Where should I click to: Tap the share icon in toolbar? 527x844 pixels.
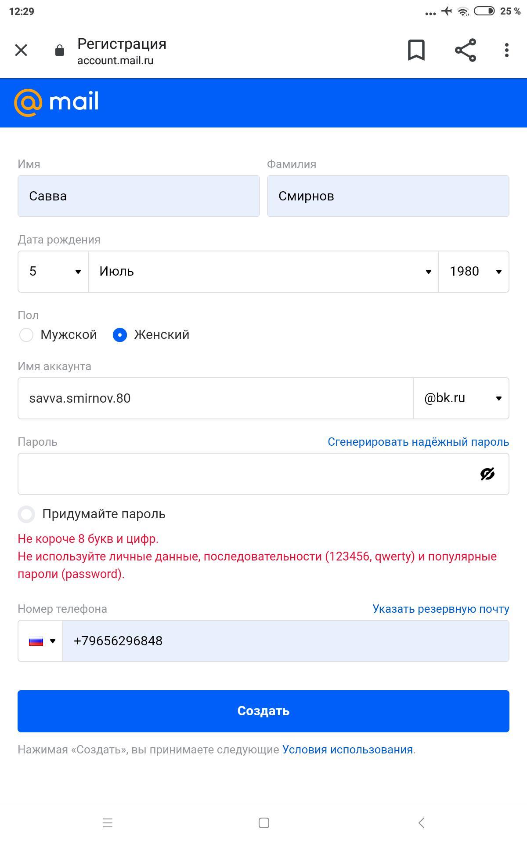pyautogui.click(x=466, y=50)
